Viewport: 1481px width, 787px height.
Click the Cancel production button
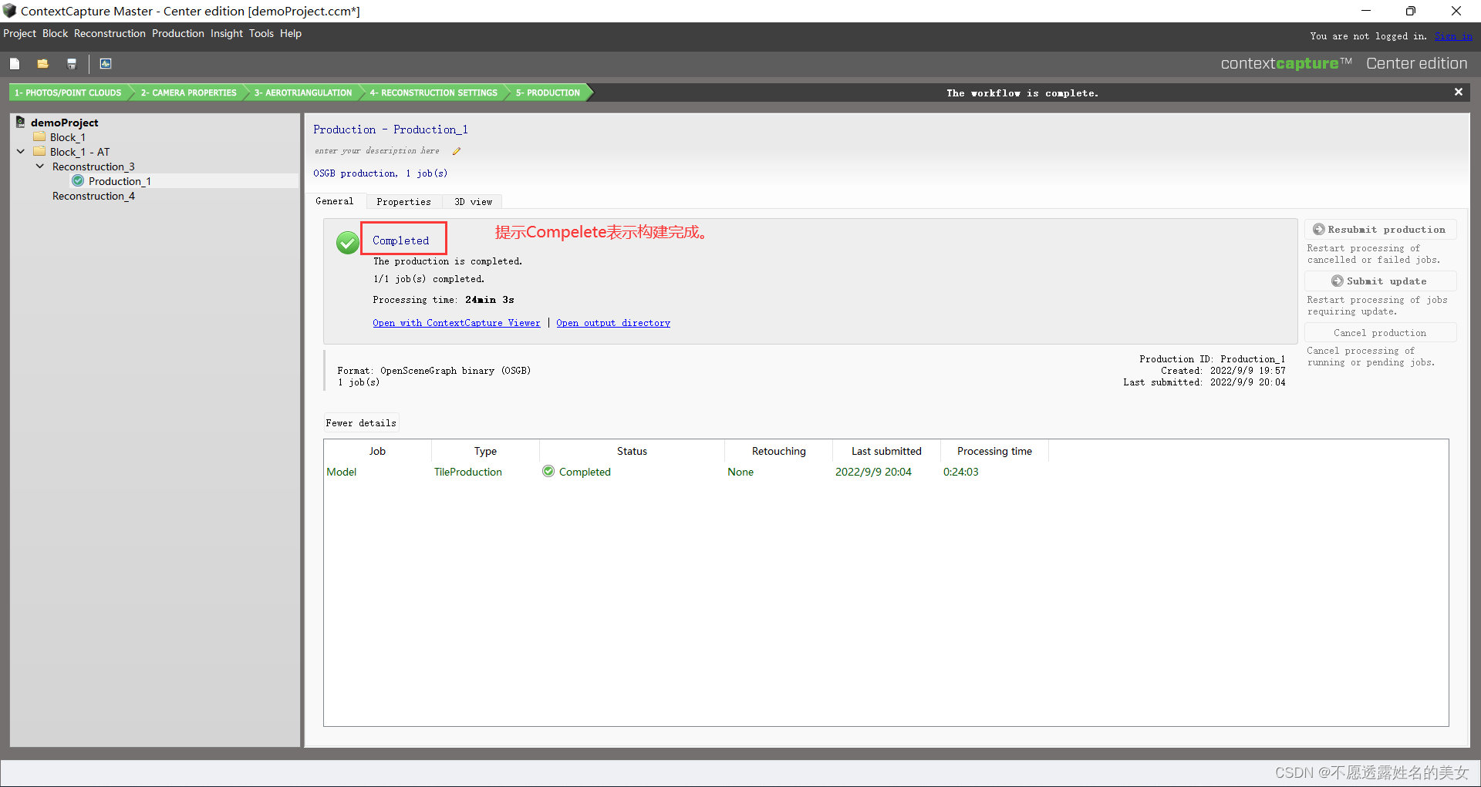[1380, 333]
